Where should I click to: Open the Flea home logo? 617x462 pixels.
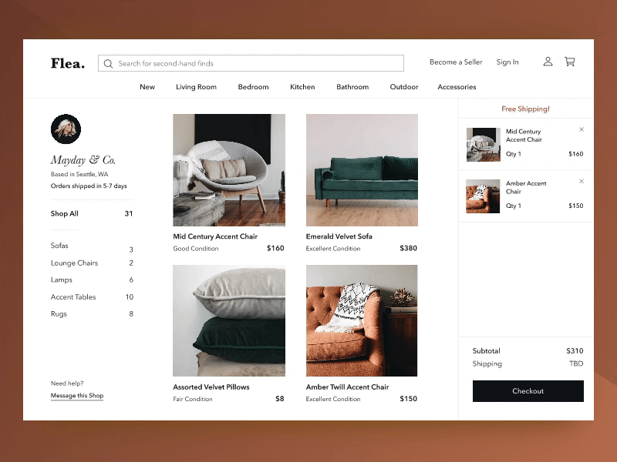pos(67,63)
